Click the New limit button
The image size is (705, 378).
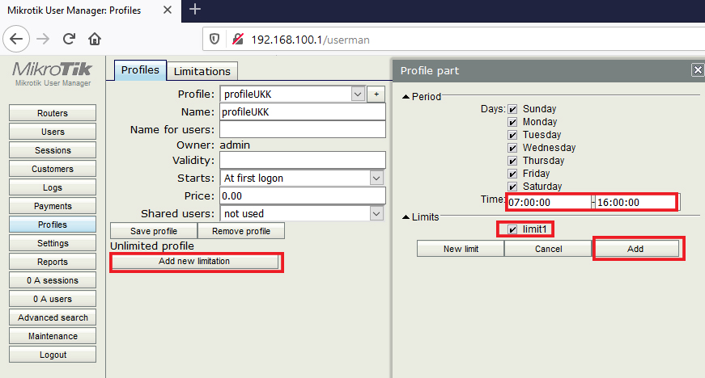coord(461,249)
